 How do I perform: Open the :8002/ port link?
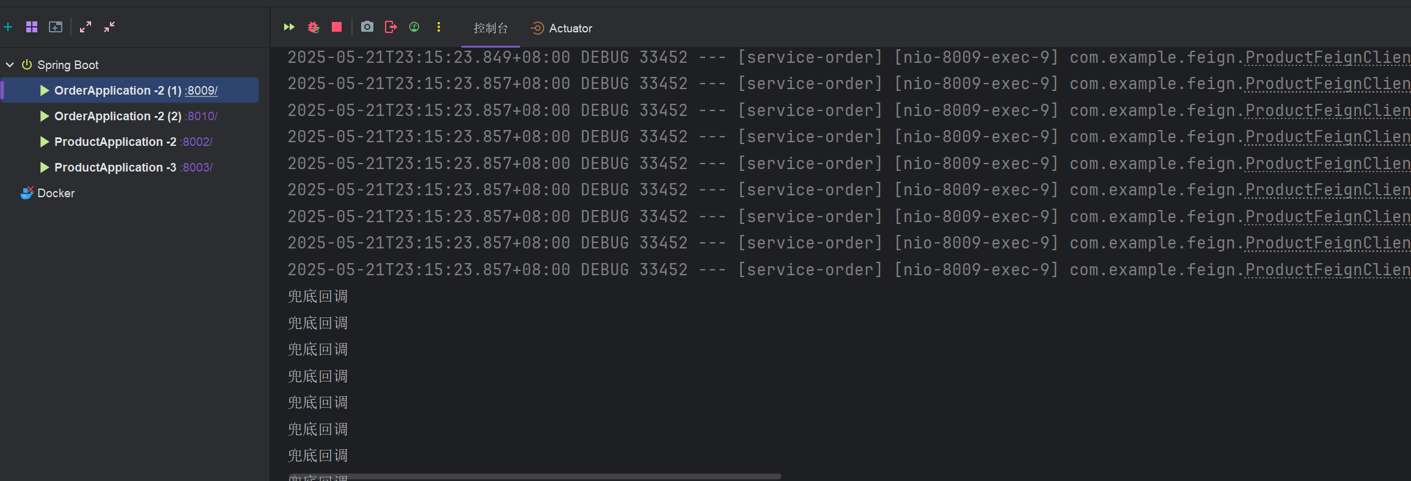[x=197, y=142]
